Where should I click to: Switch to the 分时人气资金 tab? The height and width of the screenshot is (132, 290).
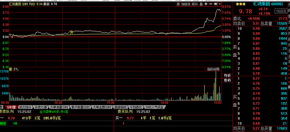click(154, 107)
